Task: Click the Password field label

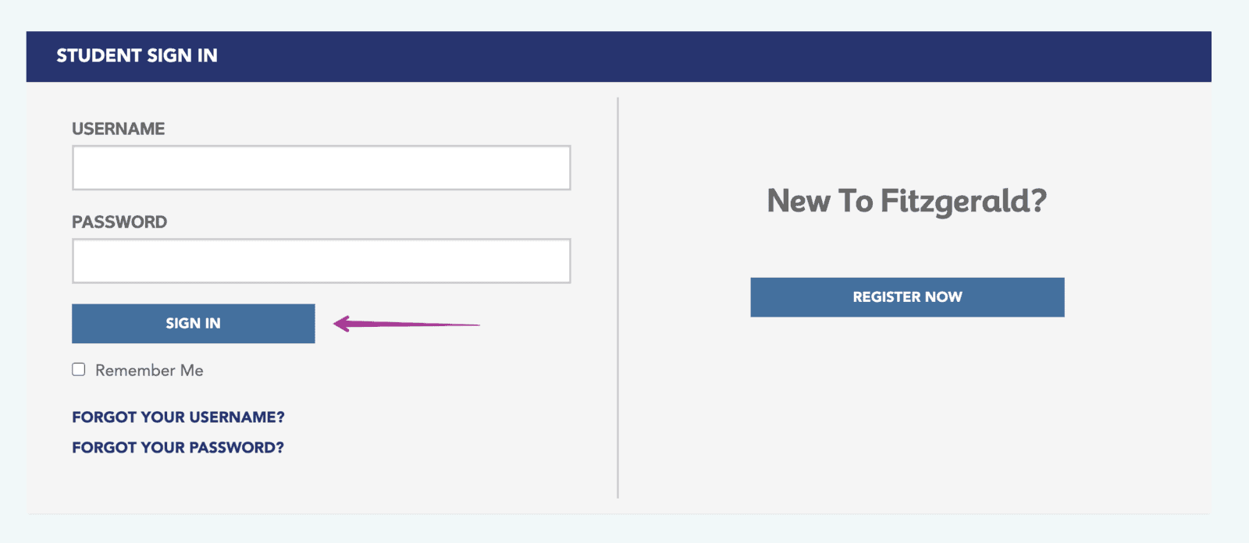Action: pos(119,222)
